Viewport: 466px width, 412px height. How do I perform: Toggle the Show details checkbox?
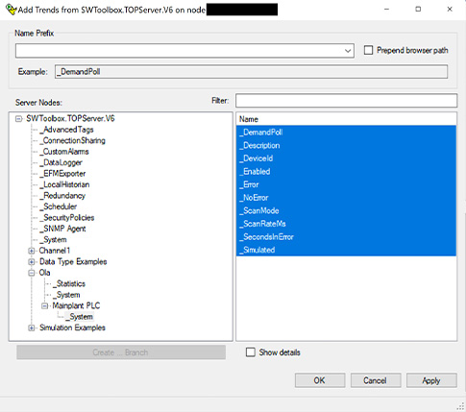click(251, 352)
